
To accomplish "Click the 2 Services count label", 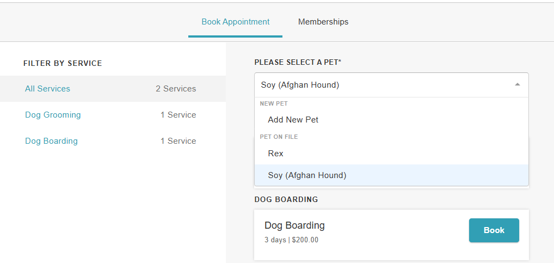I will coord(176,89).
